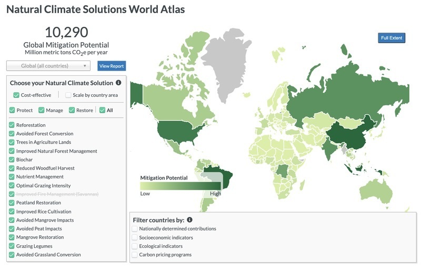
Task: Click the 10,290 global mitigation value
Action: (66, 32)
